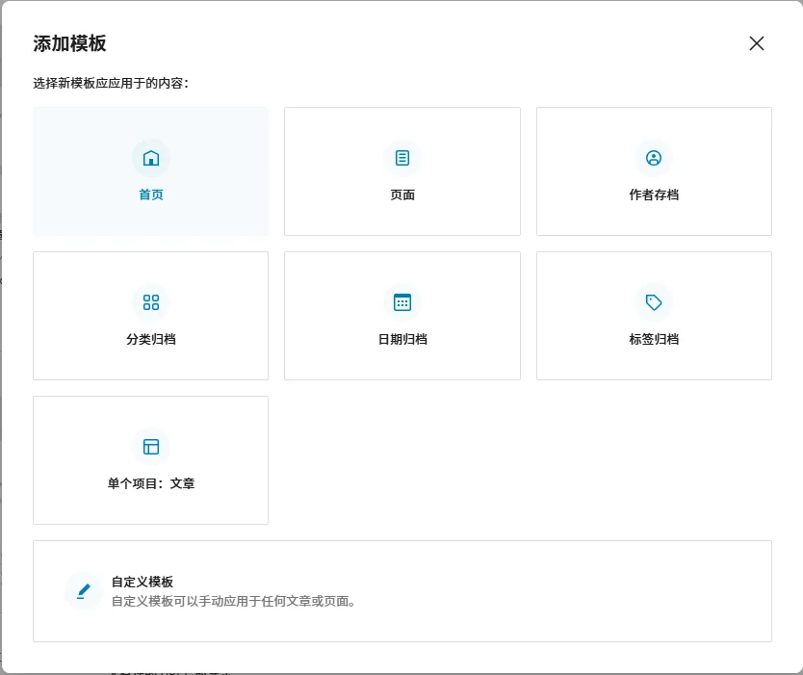
Task: Click the 自定义模板 description text
Action: click(233, 602)
